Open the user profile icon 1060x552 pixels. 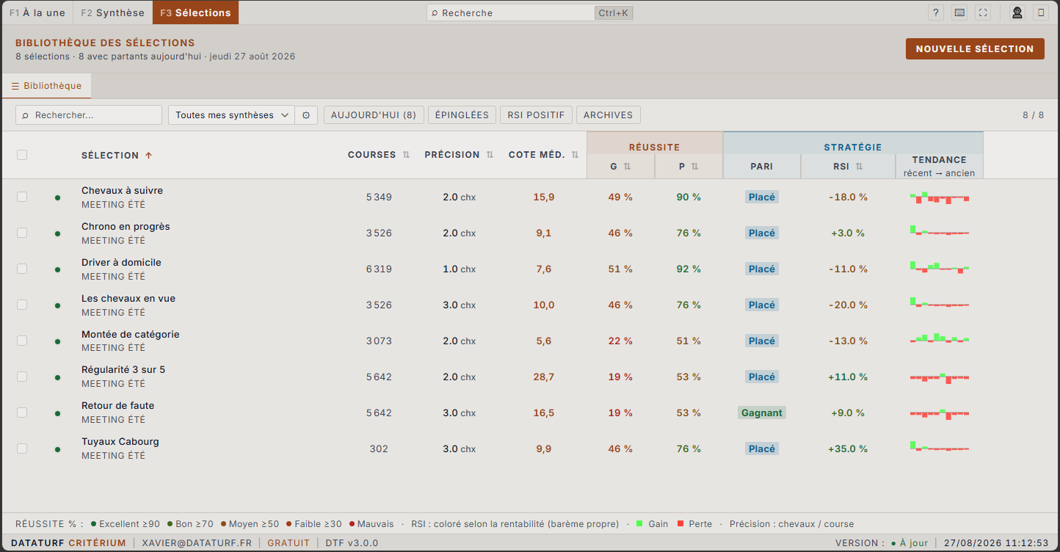pyautogui.click(x=1017, y=12)
